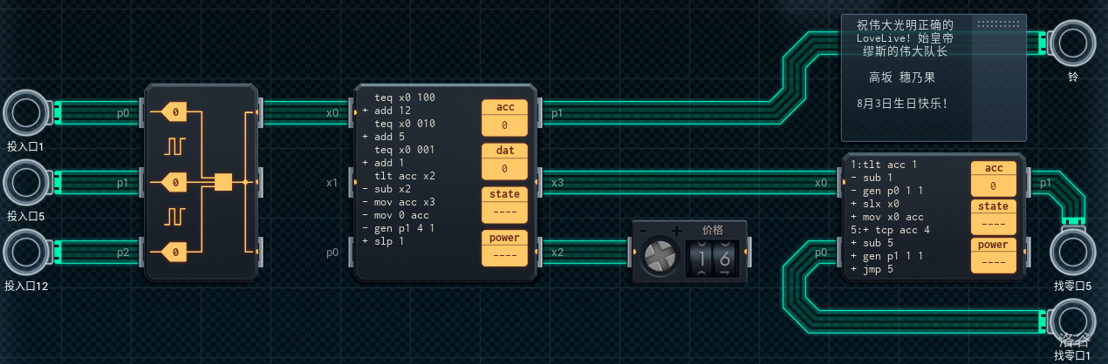Click the lower pulse waveform icon
The image size is (1108, 364).
tap(175, 215)
